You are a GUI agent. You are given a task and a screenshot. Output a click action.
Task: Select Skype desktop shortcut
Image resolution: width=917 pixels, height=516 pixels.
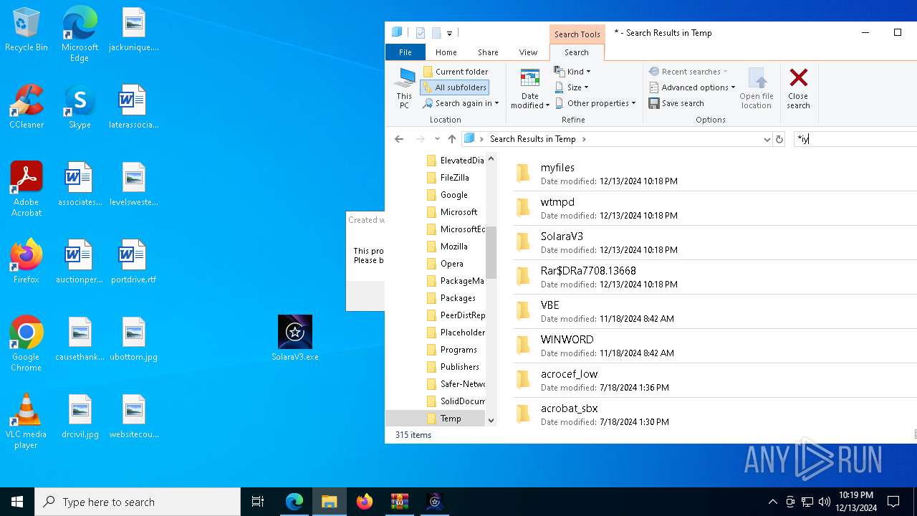[80, 107]
